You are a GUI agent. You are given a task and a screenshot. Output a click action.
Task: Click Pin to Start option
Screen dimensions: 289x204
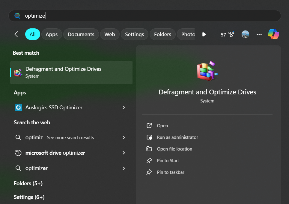coord(168,161)
